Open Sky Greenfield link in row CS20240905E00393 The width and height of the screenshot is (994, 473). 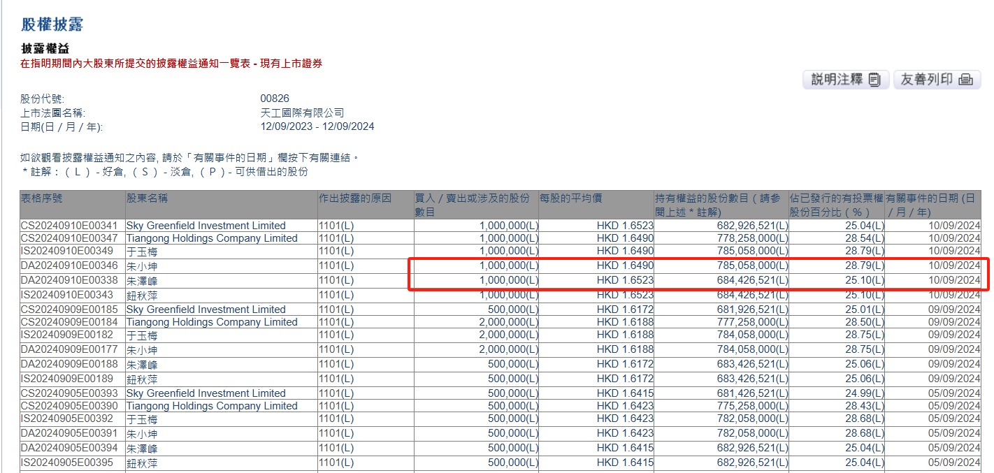coord(206,393)
